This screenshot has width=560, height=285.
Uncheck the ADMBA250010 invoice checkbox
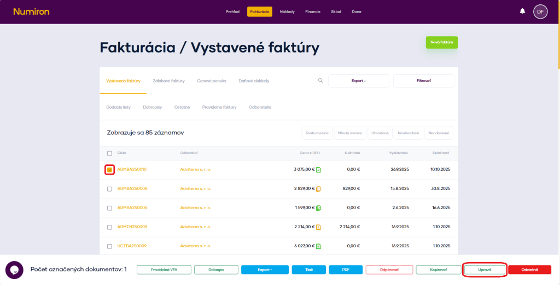[x=109, y=170]
